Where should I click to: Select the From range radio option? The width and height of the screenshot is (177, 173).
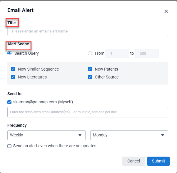pyautogui.click(x=90, y=53)
